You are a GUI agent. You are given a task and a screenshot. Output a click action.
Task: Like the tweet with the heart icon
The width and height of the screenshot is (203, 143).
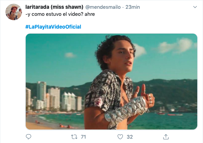(x=120, y=137)
